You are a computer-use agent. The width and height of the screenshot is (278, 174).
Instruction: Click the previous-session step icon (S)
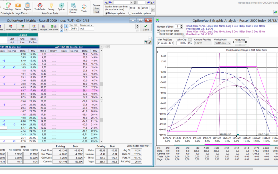pos(111,3)
